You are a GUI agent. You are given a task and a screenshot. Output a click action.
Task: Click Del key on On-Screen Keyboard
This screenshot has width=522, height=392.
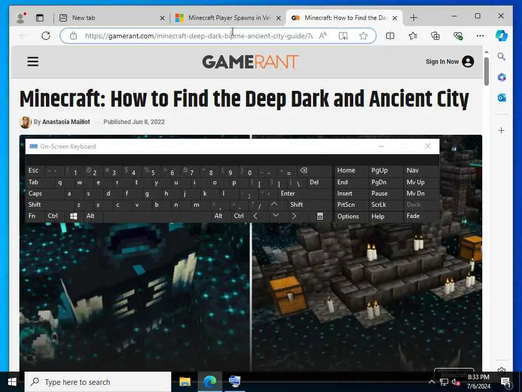[x=319, y=182]
